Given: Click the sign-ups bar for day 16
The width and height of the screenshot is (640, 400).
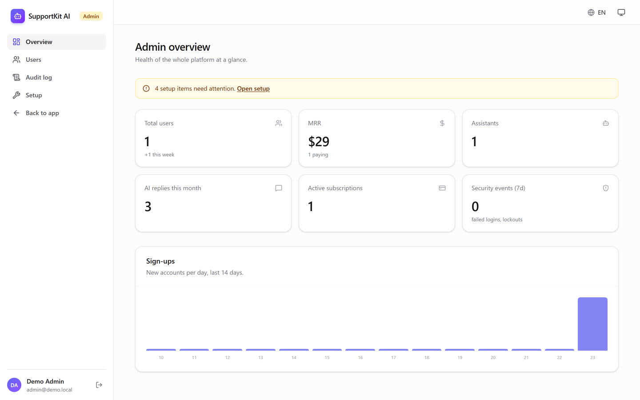Looking at the screenshot, I should (x=360, y=350).
